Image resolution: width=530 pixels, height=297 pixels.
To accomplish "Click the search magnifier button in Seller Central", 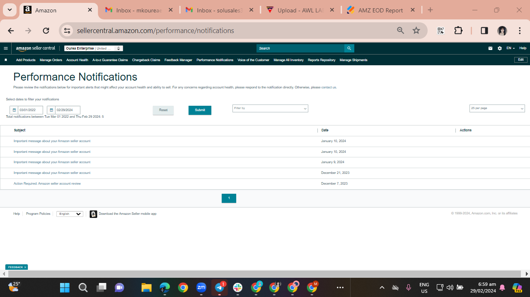I will [349, 48].
